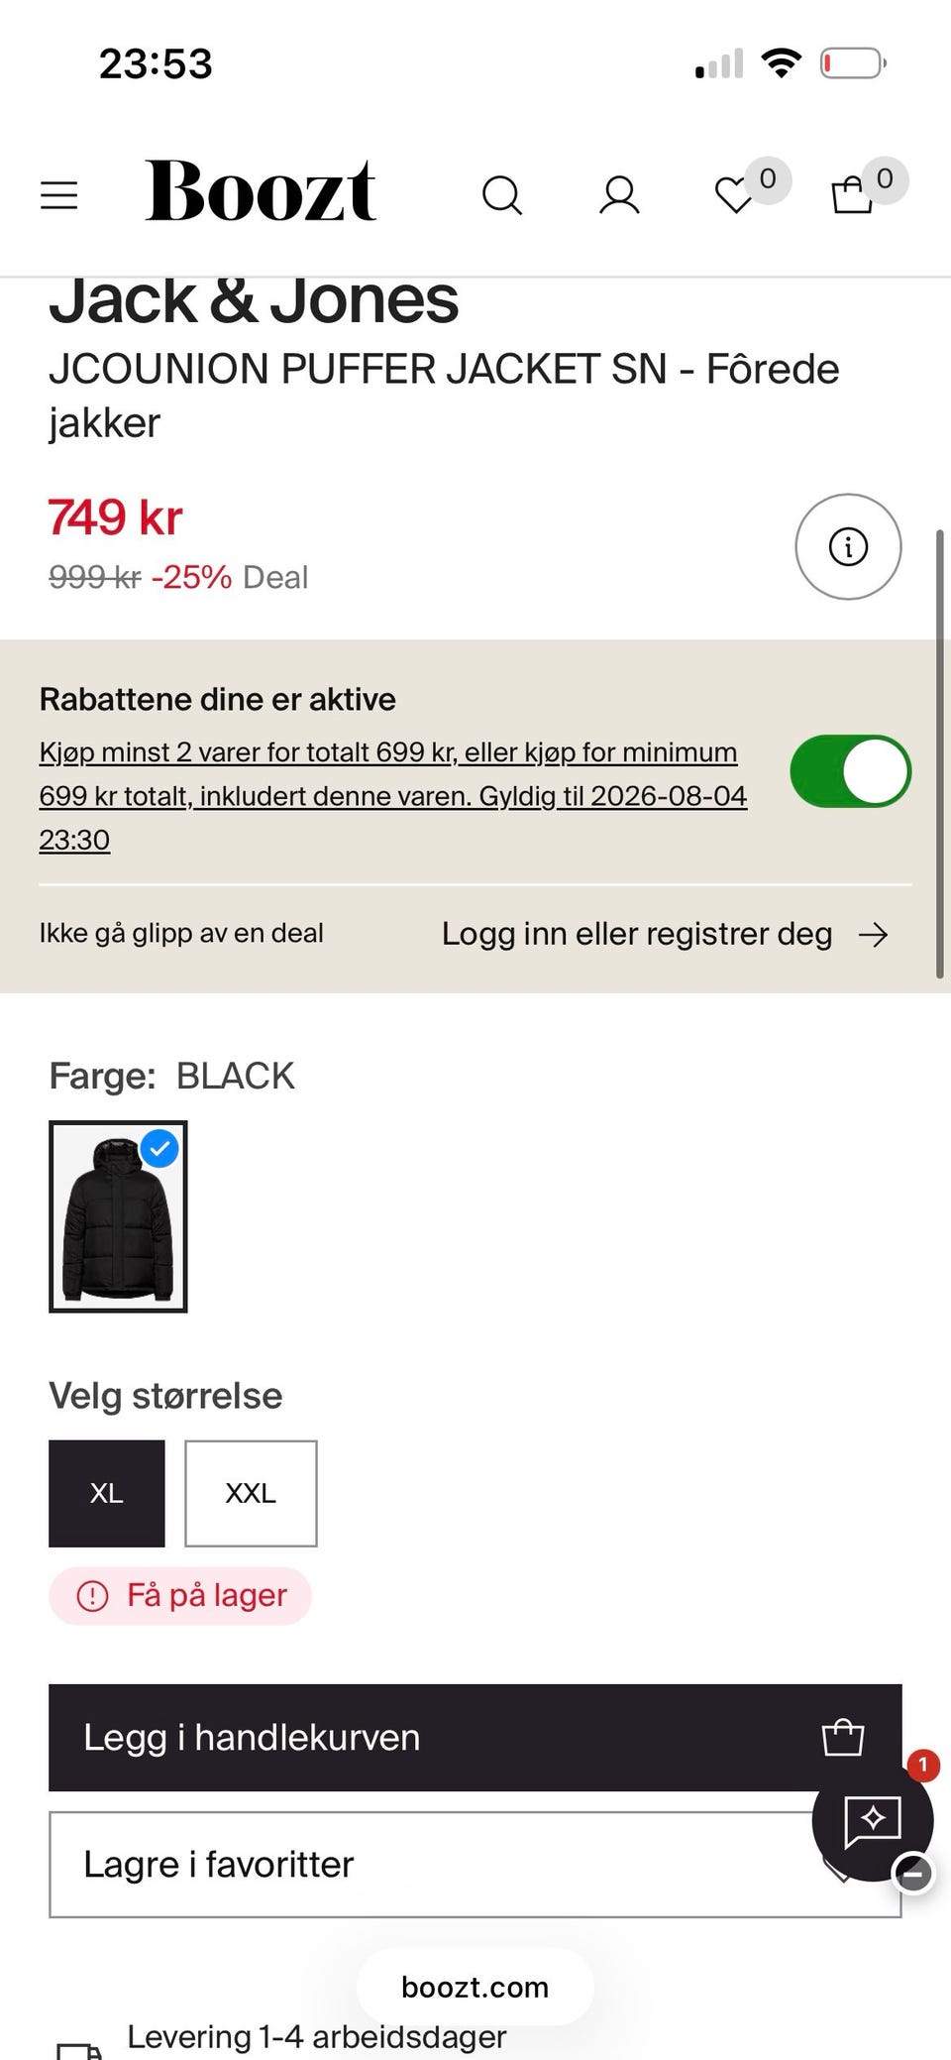This screenshot has height=2060, width=951.
Task: Open the discount terms link text
Action: (393, 796)
